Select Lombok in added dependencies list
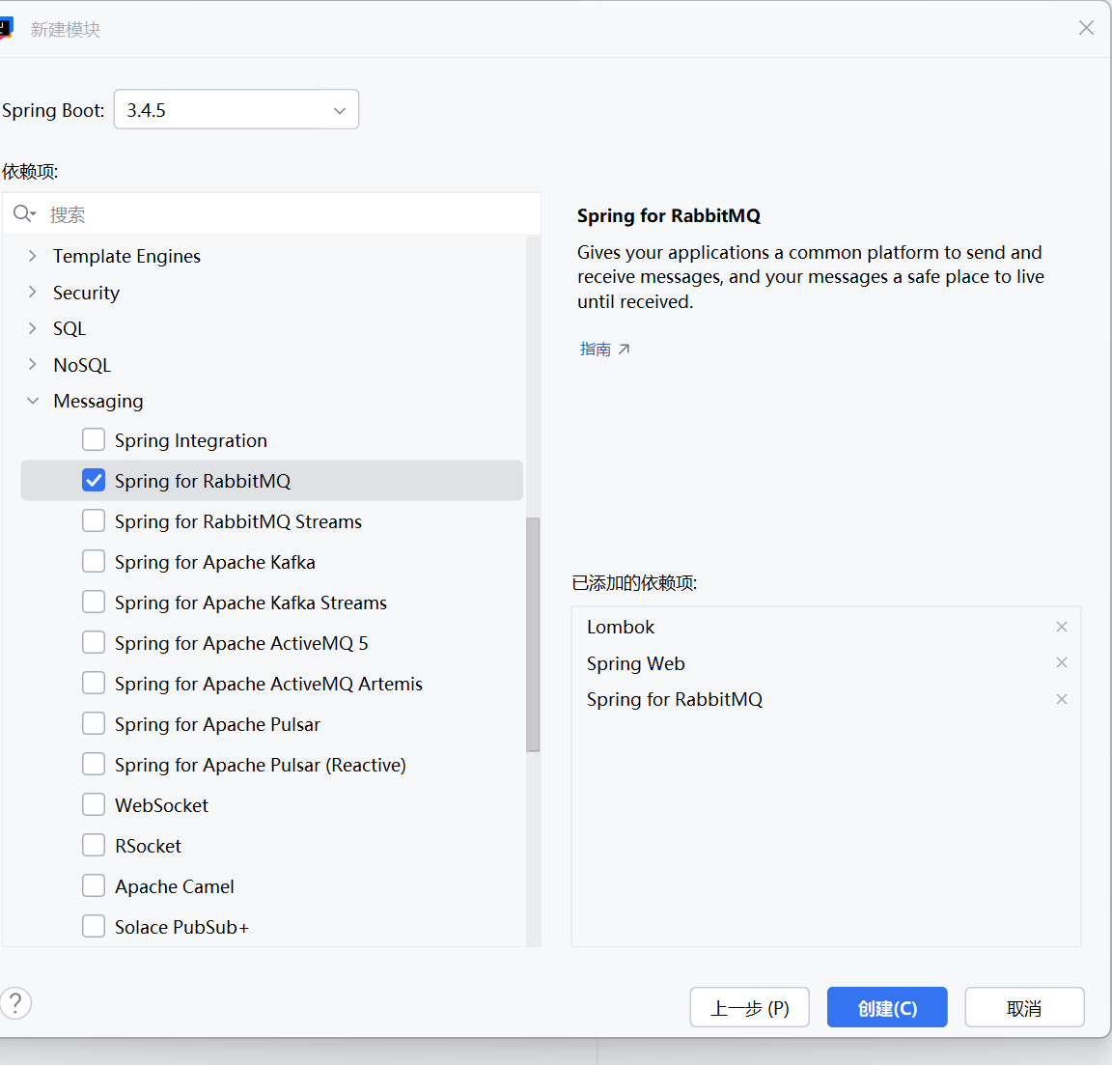This screenshot has width=1112, height=1065. click(x=621, y=628)
